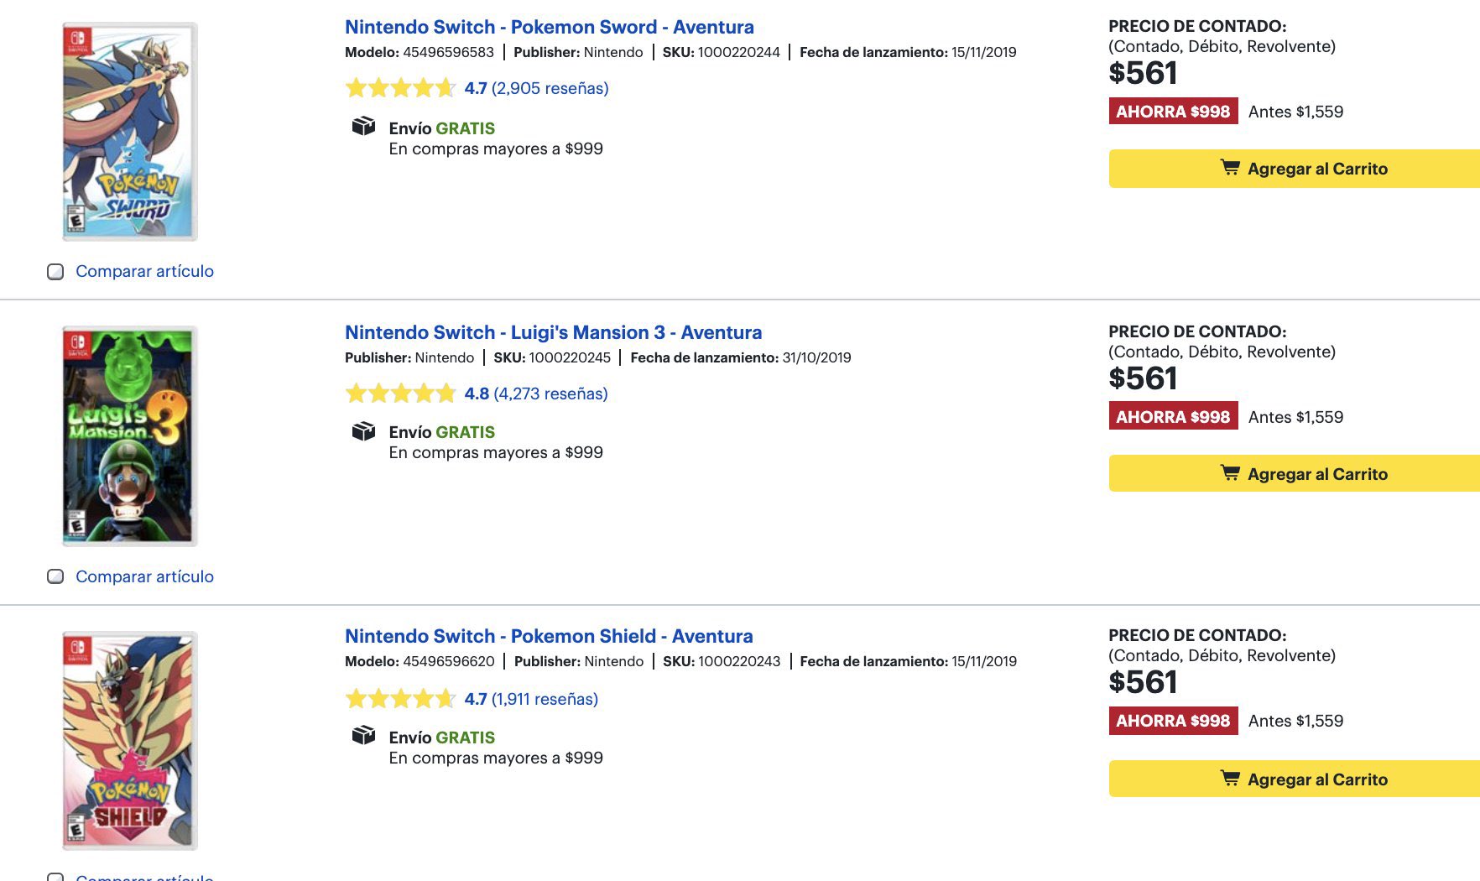The height and width of the screenshot is (881, 1480).
Task: Add Luigi's Mansion 3 to the cart
Action: pyautogui.click(x=1294, y=474)
